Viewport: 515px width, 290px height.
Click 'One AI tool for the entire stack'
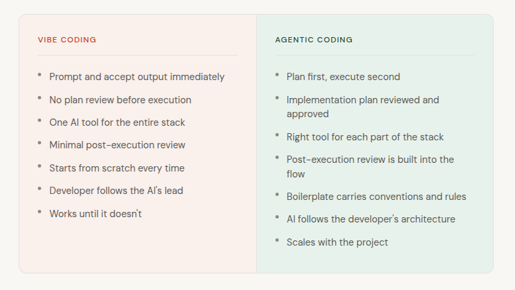117,122
